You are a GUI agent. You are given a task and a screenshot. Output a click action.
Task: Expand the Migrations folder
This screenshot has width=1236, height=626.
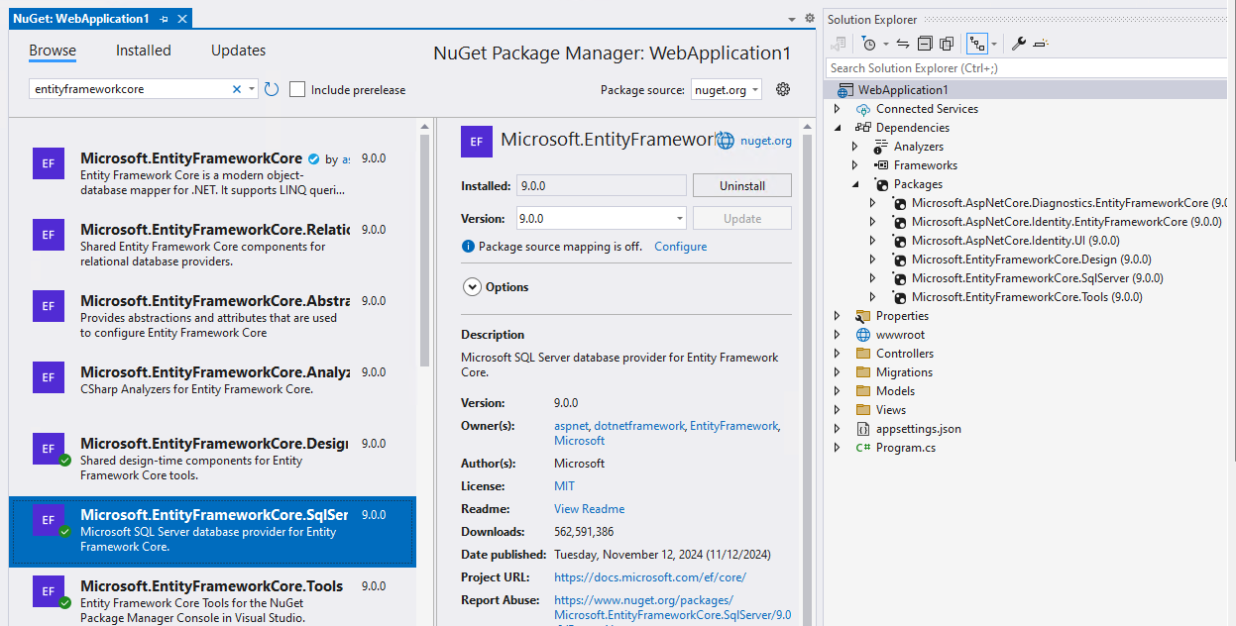[x=837, y=372]
